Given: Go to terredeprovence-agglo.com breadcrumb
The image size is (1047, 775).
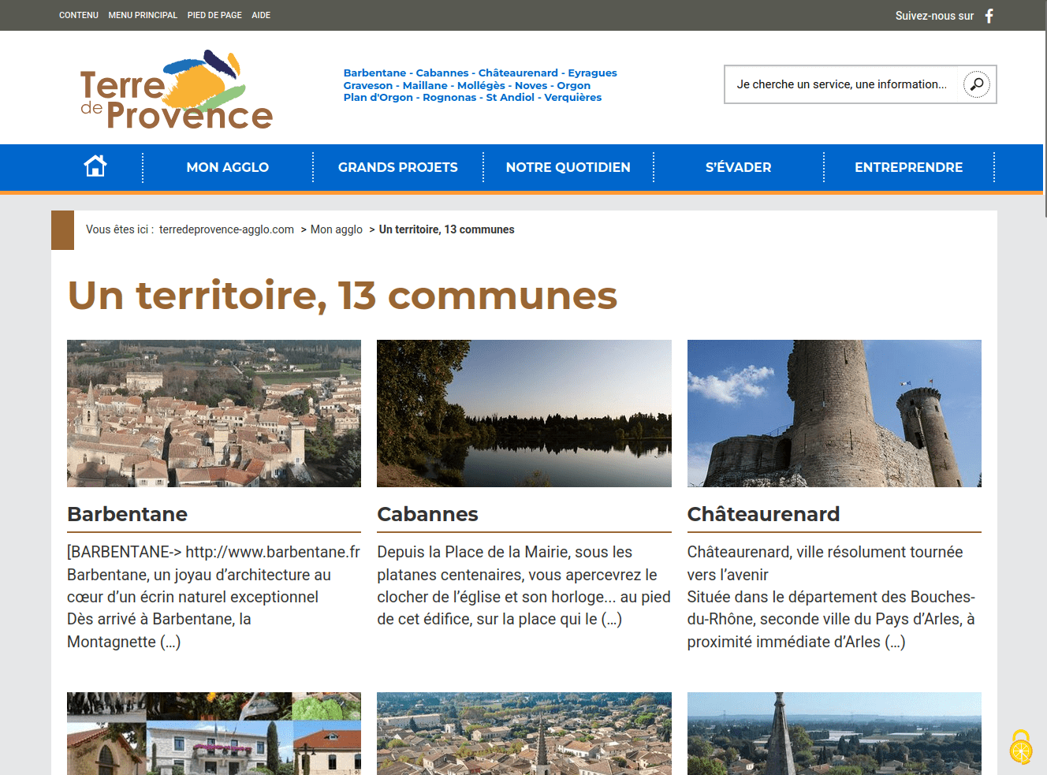Looking at the screenshot, I should click(226, 229).
